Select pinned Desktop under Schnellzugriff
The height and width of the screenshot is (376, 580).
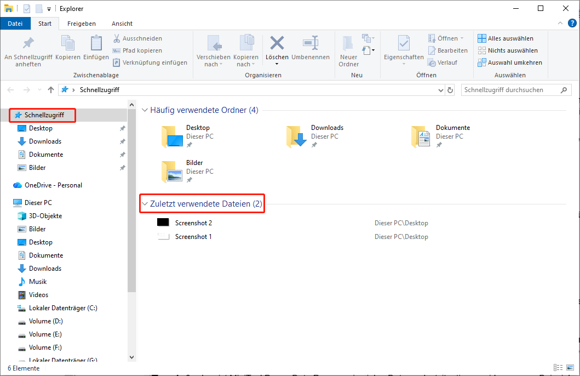[x=41, y=128]
